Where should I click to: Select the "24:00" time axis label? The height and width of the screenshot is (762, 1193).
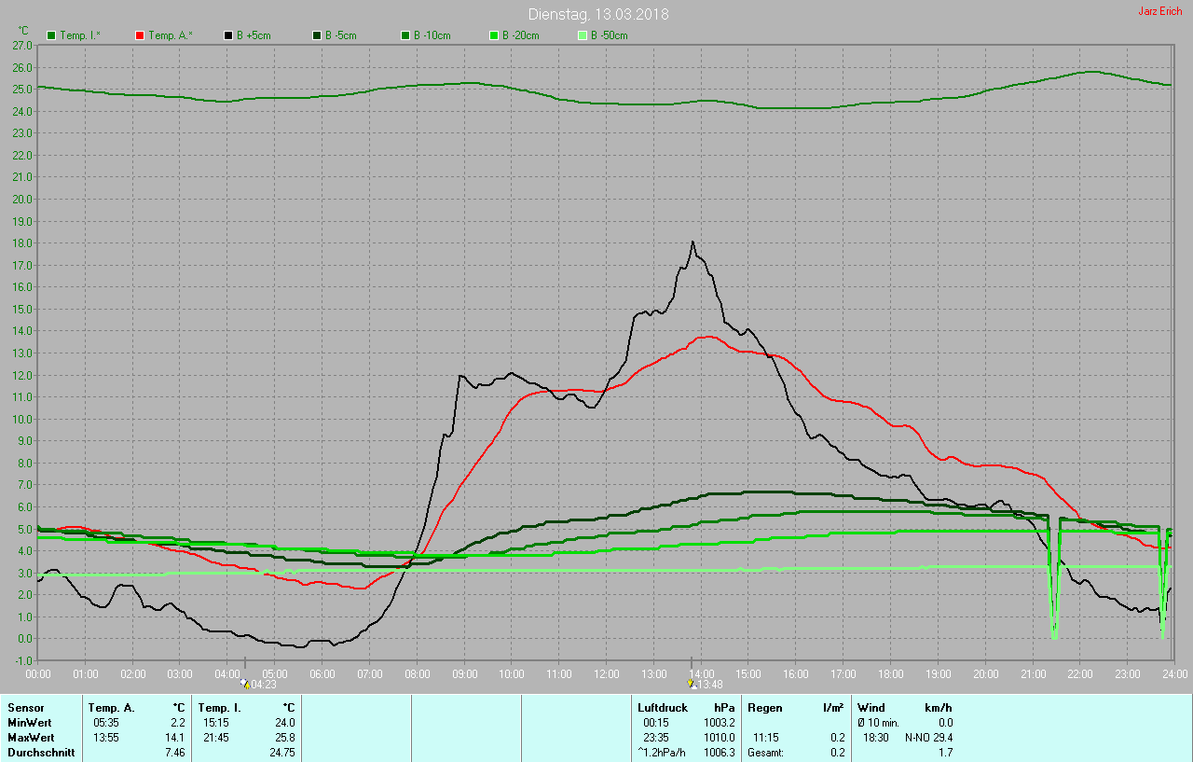1174,673
